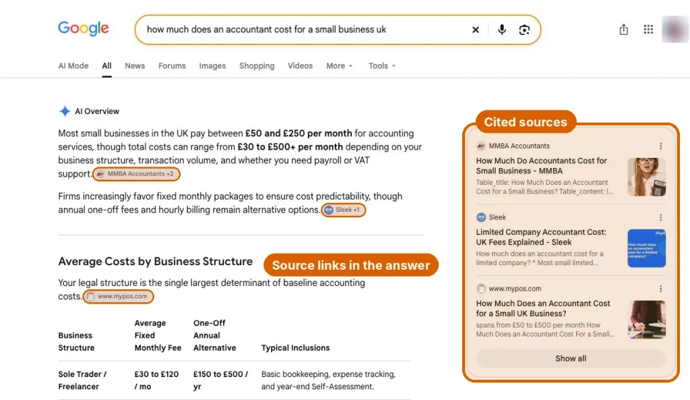Open the www.mypos.com inline source chip
The width and height of the screenshot is (690, 400).
click(119, 297)
